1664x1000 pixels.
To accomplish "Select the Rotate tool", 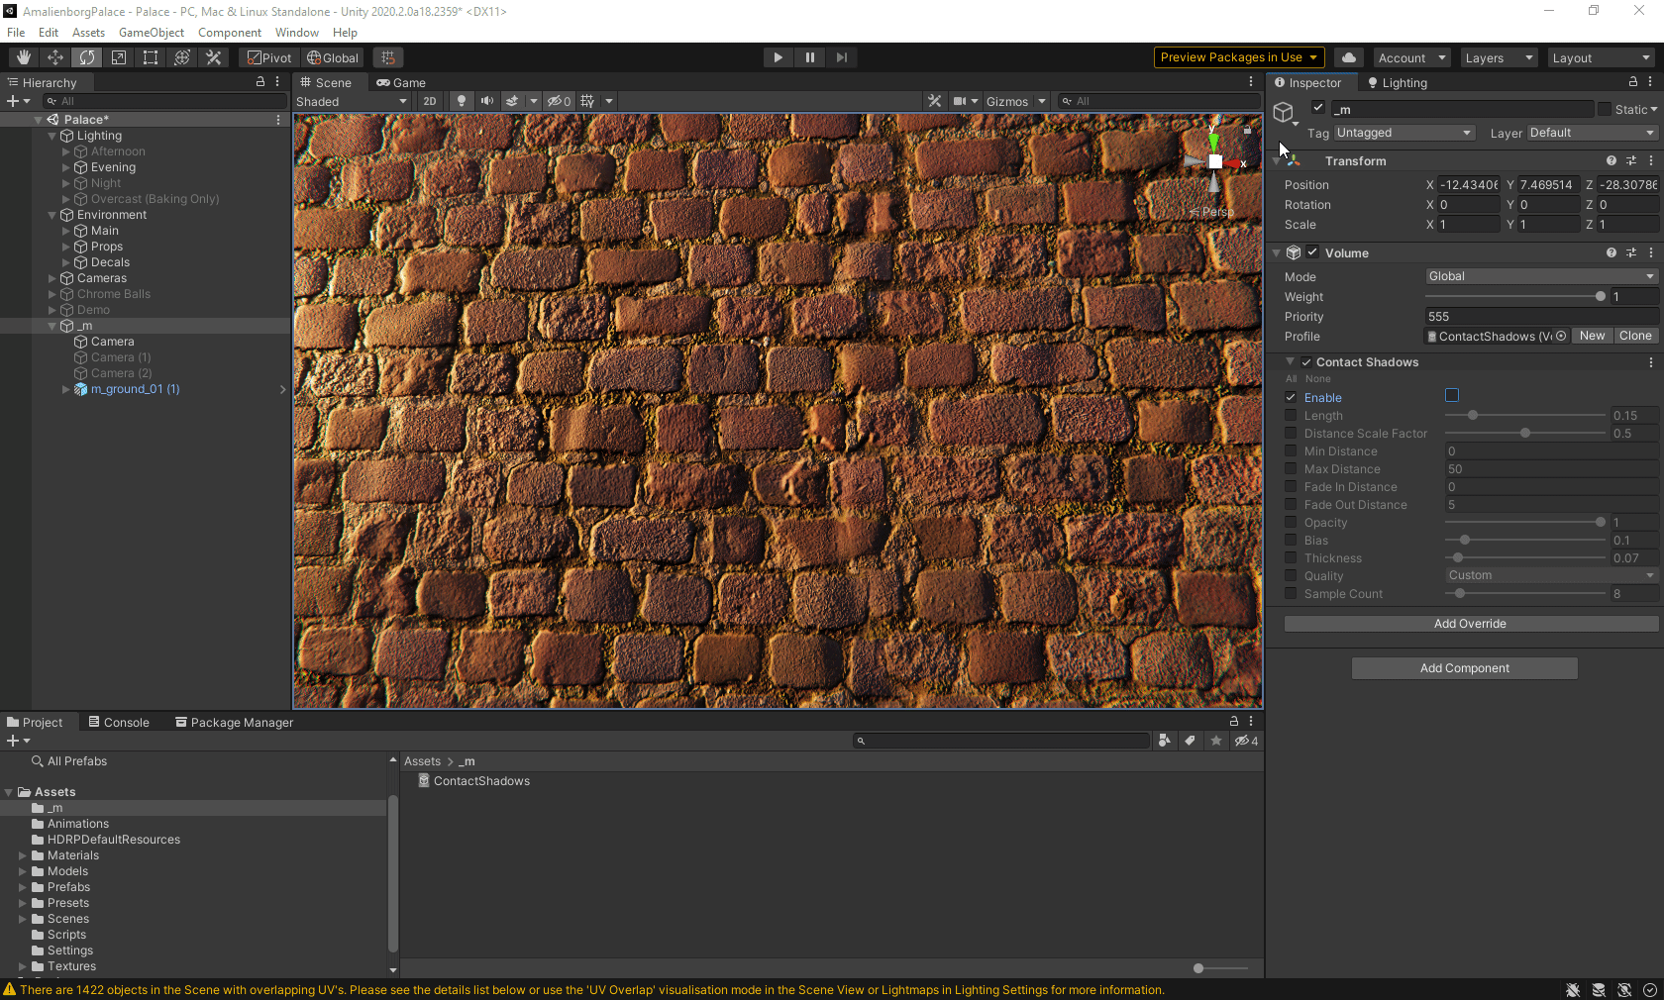I will pos(87,57).
